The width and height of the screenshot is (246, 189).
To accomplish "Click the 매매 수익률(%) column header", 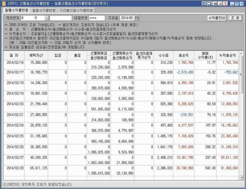I will [205, 55].
